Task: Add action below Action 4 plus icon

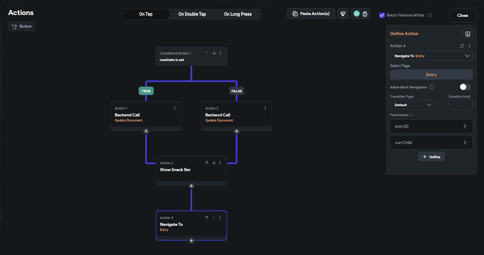Action: pos(191,241)
